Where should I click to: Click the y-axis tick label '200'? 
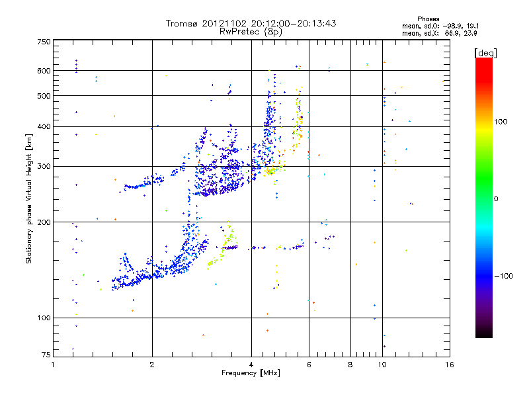[x=44, y=222]
